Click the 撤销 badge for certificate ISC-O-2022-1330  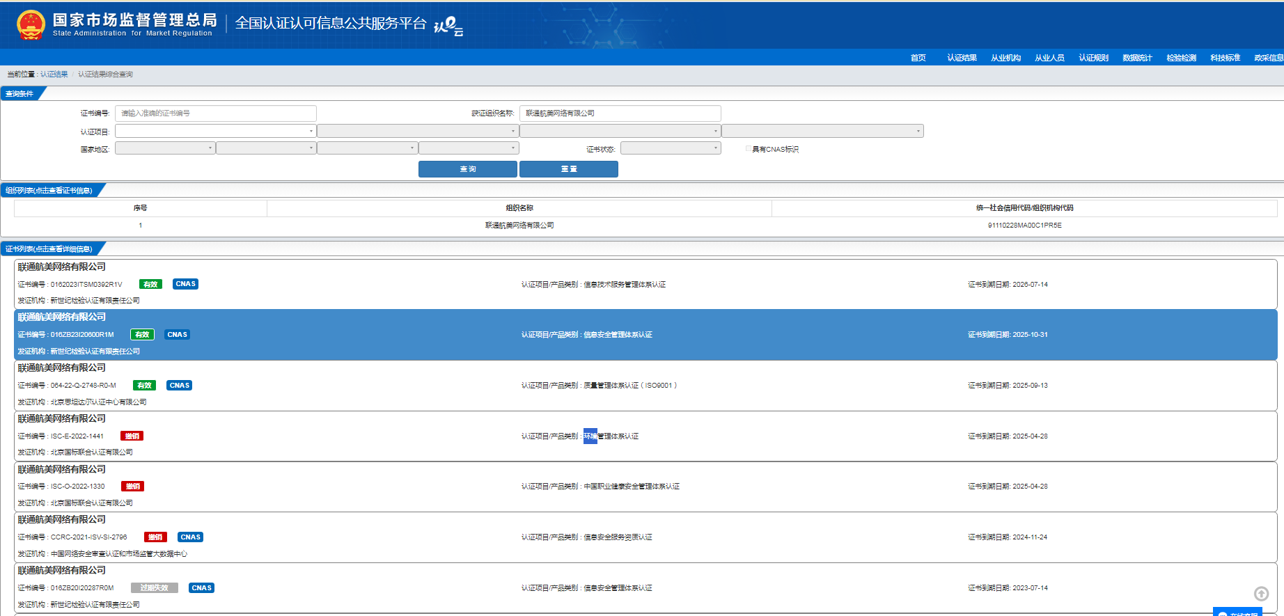click(x=133, y=487)
